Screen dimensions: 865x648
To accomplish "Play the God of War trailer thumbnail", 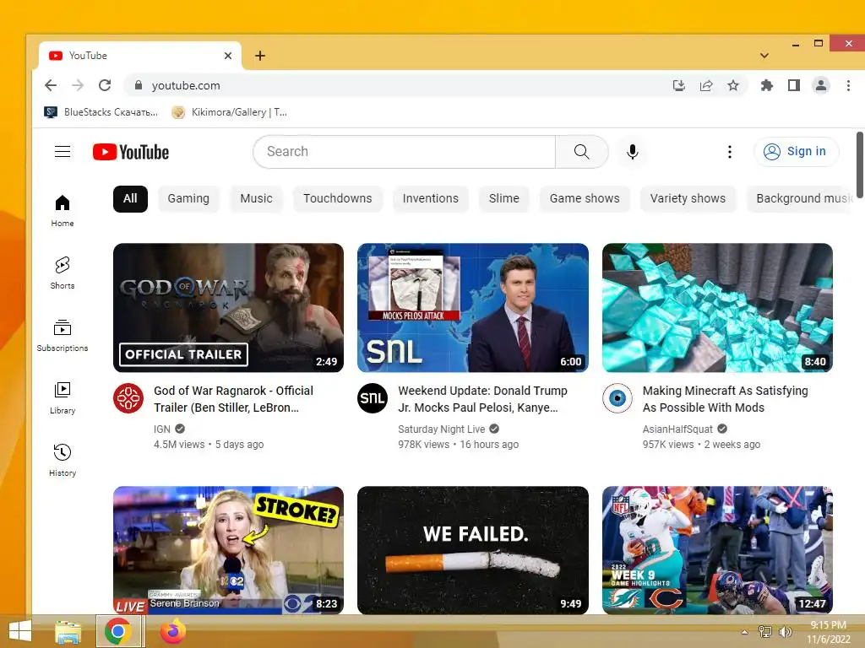I will coord(228,307).
